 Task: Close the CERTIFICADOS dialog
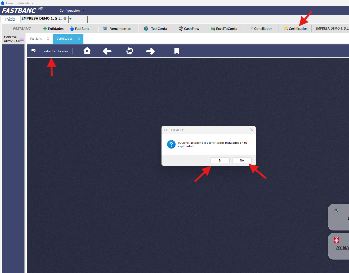pyautogui.click(x=252, y=130)
